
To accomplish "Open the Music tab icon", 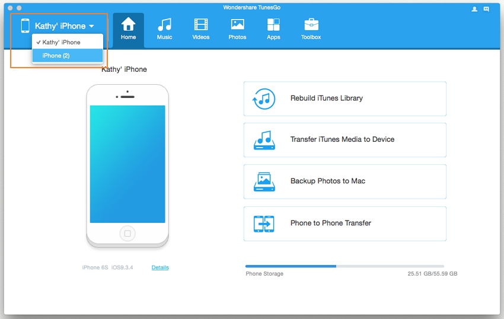I will [164, 25].
